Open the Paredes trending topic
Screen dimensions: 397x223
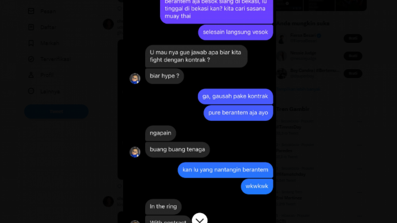click(285, 151)
